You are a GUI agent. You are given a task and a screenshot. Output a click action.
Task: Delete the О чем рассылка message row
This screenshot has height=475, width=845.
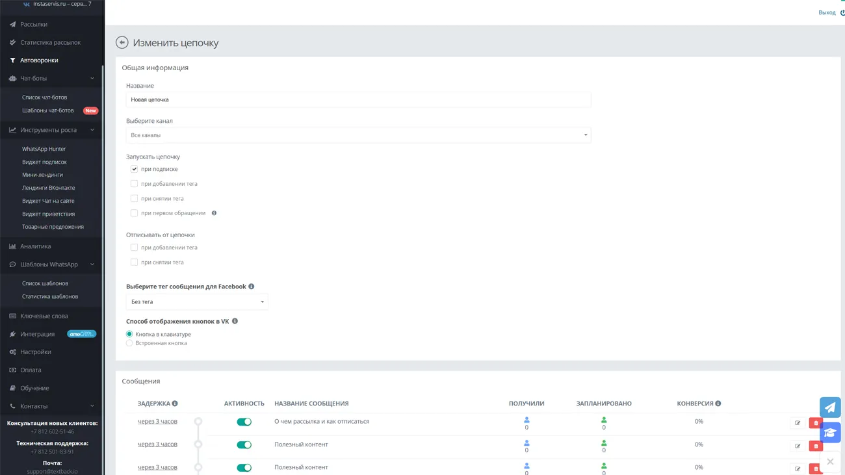[x=816, y=423]
